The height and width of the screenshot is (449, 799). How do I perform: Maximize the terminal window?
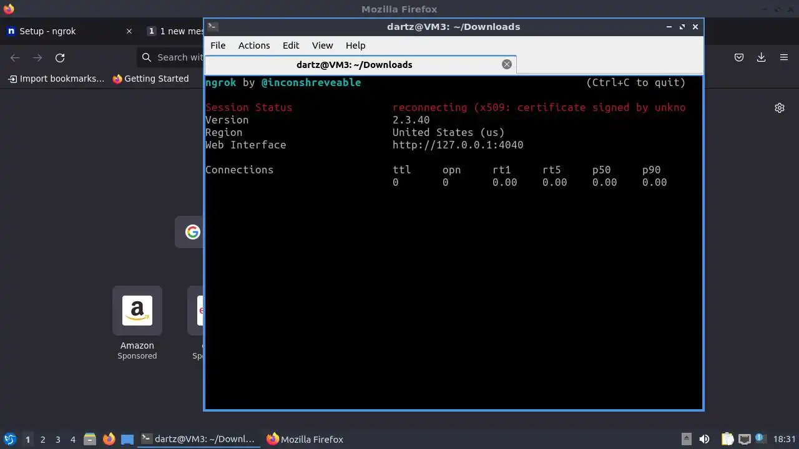pos(682,27)
